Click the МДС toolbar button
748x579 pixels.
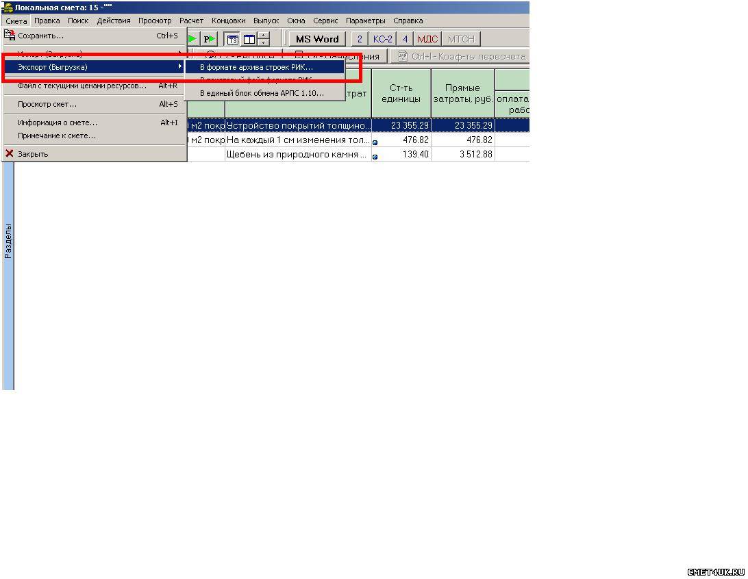(427, 39)
